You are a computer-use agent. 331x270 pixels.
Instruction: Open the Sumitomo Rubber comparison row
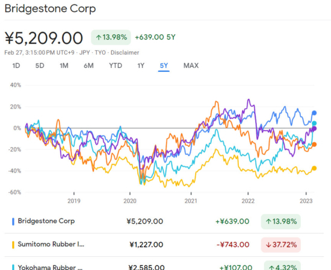164,245
